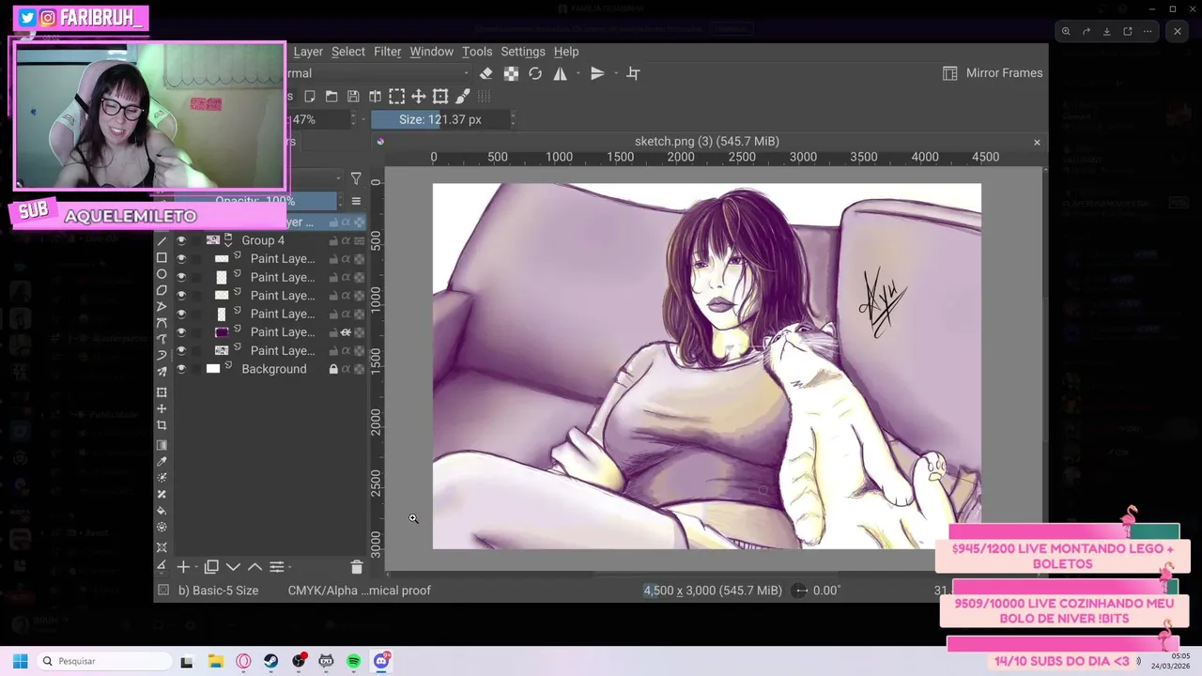Open the Filter menu
Screen dimensions: 1202x676
pos(387,52)
